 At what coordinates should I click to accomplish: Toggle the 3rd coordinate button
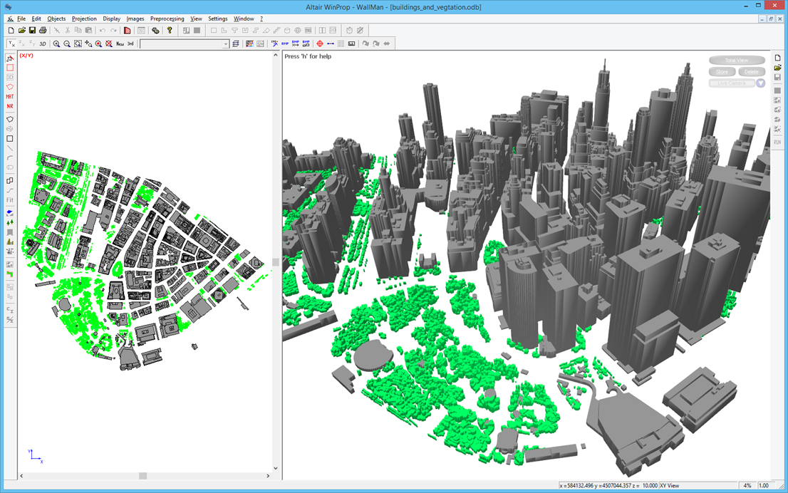130,44
